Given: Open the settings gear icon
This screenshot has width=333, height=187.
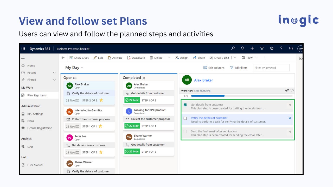Looking at the screenshot, I should click(272, 48).
